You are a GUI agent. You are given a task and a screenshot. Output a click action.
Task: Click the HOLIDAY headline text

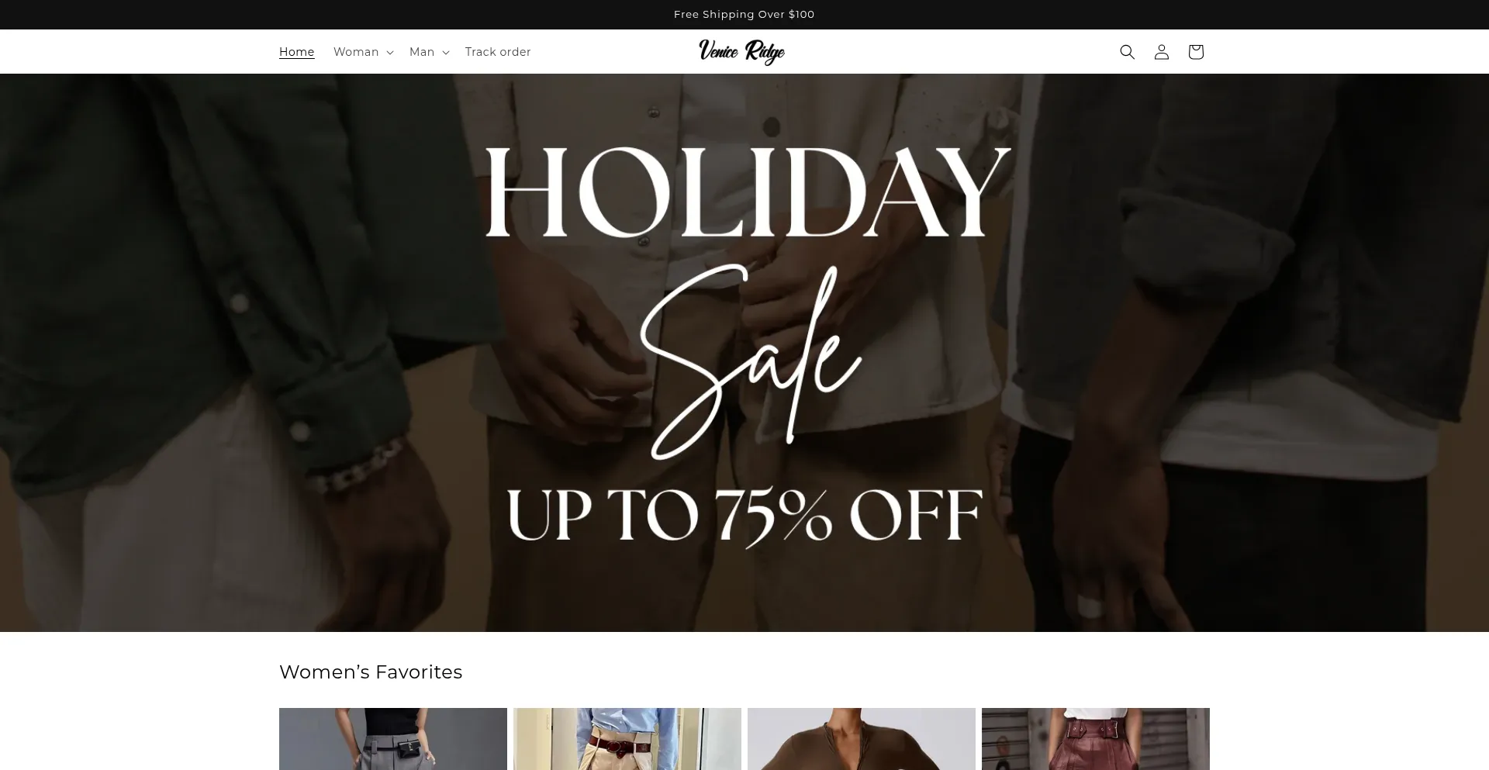tap(748, 192)
